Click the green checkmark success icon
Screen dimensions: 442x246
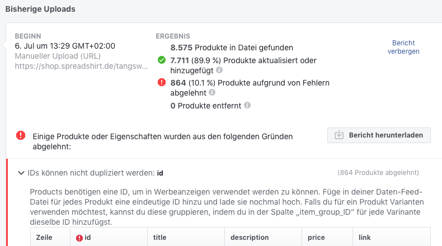(161, 60)
